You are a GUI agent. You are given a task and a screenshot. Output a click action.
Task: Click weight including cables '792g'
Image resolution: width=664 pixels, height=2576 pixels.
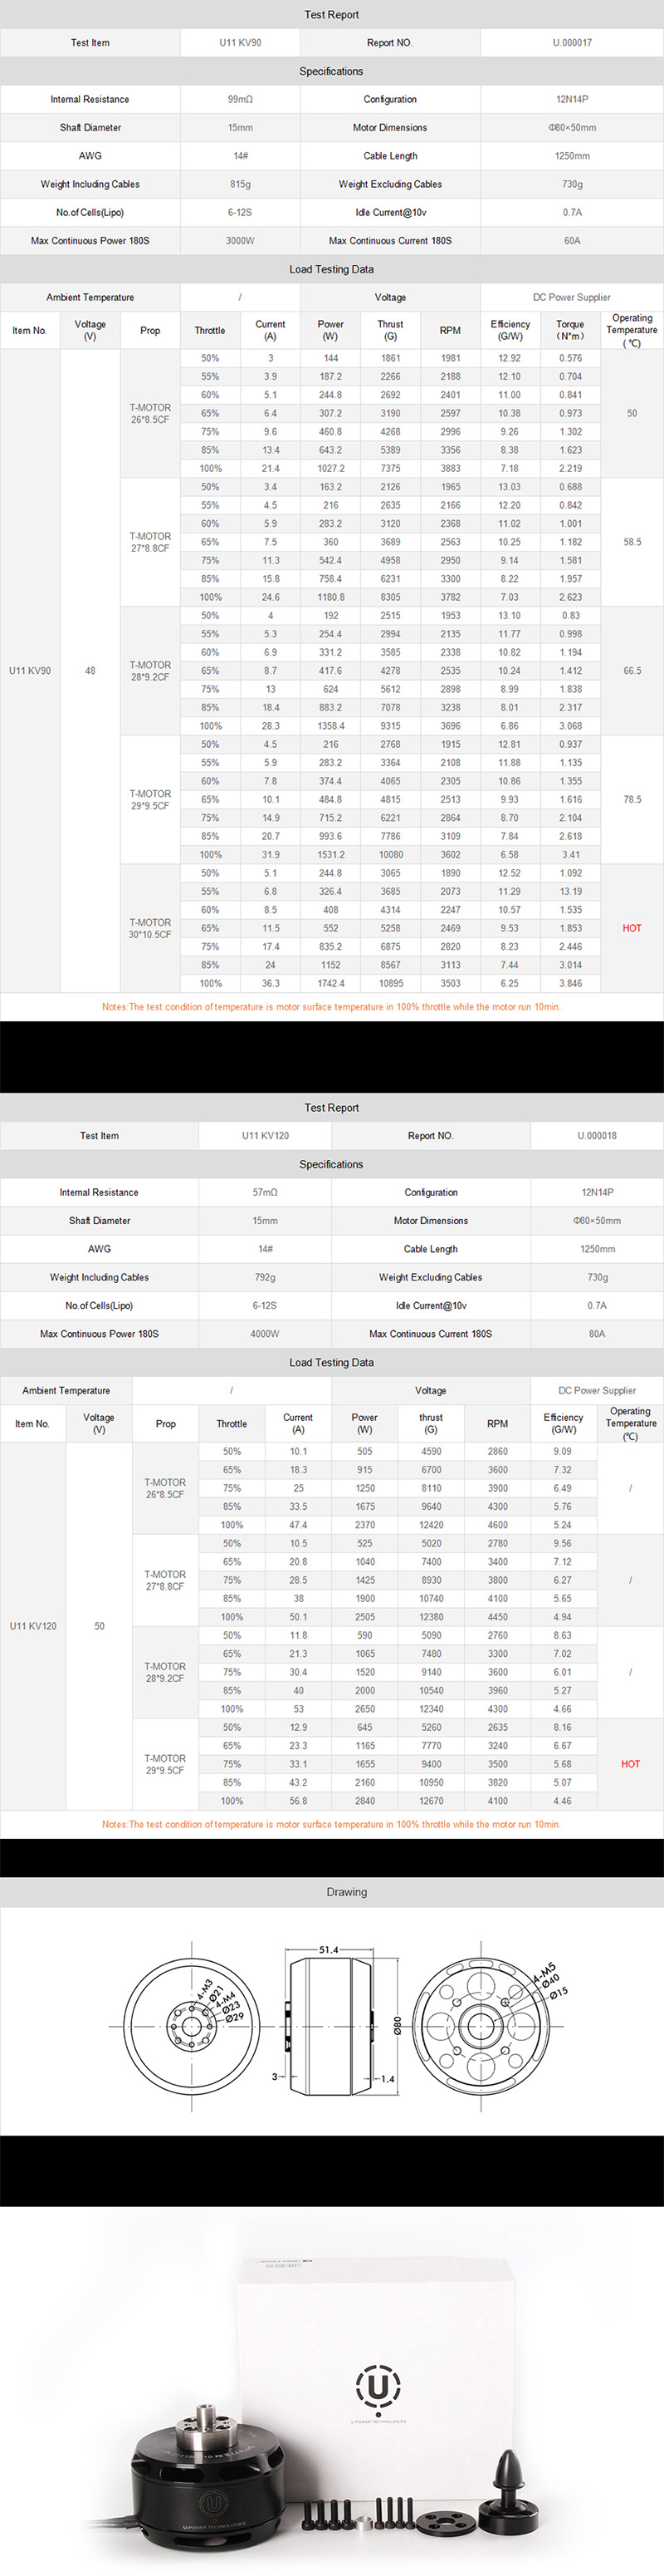click(x=266, y=1277)
